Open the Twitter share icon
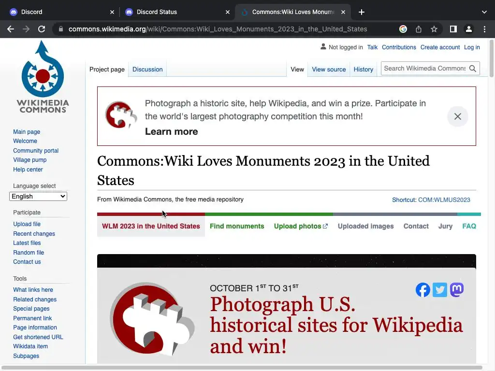The image size is (495, 371). tap(440, 290)
